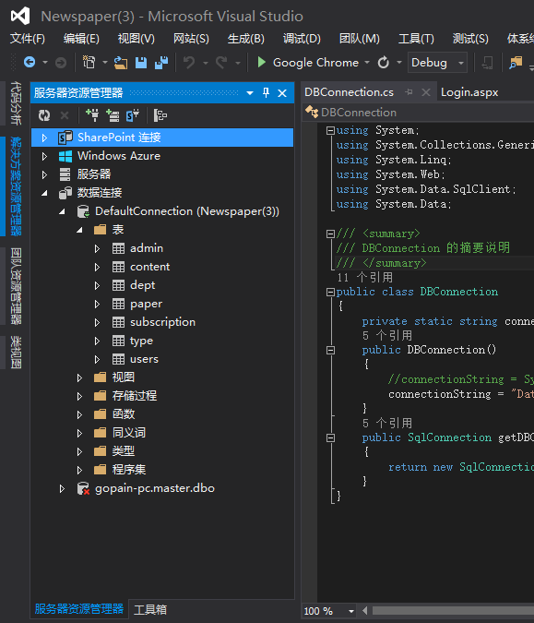Viewport: 534px width, 623px height.
Task: Expand the 视图 folder
Action: (x=79, y=377)
